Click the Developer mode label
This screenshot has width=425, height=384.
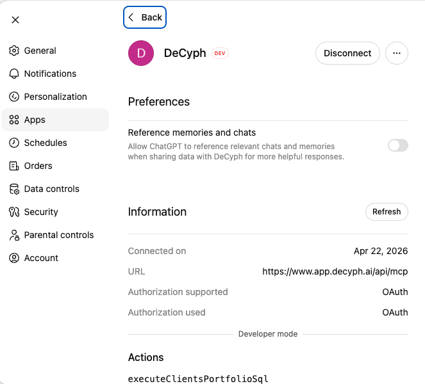pos(268,334)
